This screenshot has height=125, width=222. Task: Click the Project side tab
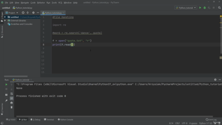tap(2, 17)
